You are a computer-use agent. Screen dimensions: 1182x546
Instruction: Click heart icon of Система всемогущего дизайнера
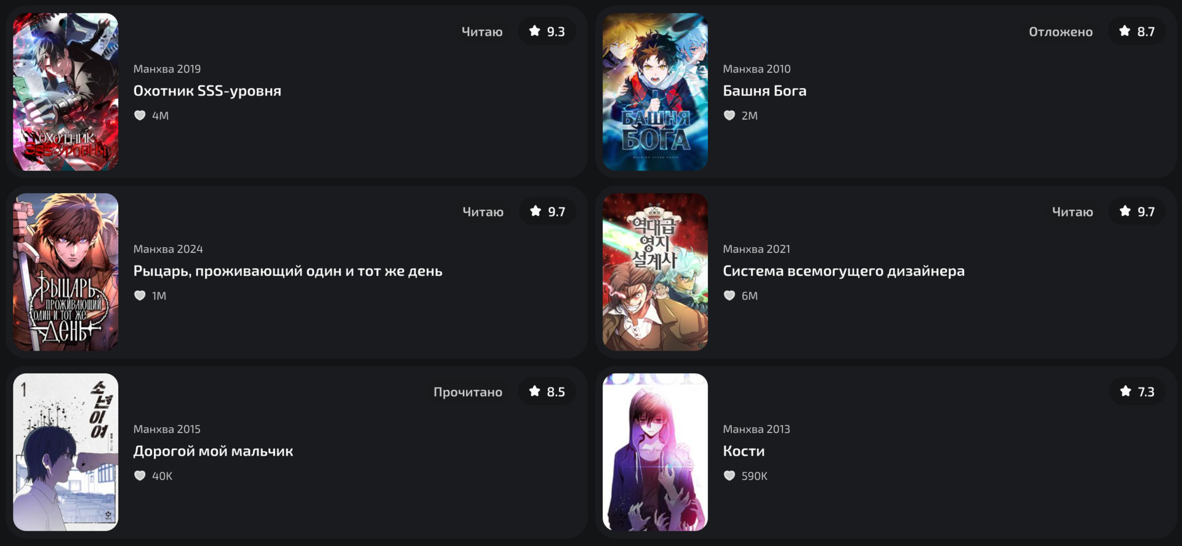tap(730, 296)
